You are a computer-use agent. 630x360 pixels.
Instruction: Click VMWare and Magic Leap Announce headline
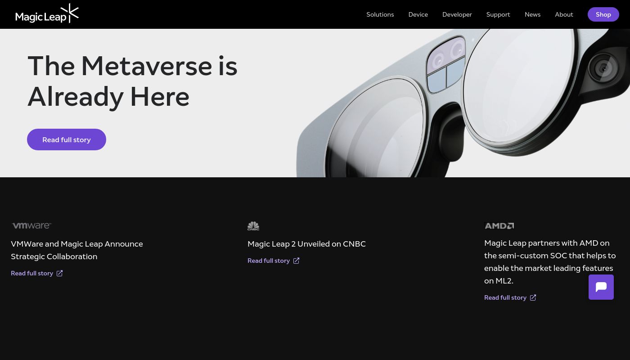[x=77, y=250]
